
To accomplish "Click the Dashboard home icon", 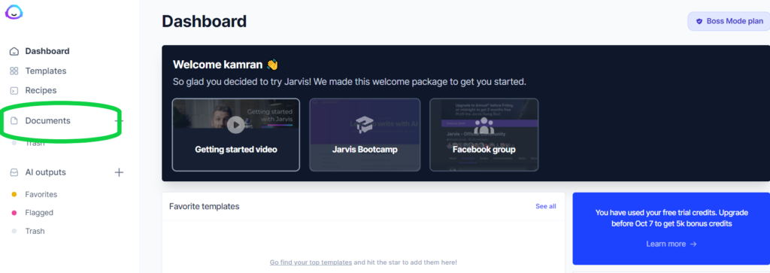I will point(14,51).
